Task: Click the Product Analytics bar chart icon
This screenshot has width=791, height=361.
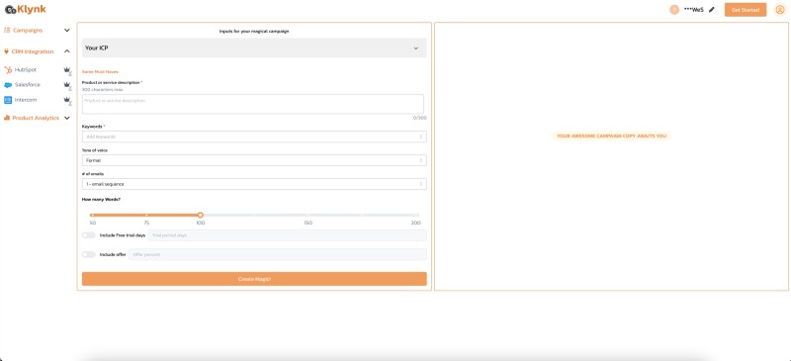Action: pos(7,118)
